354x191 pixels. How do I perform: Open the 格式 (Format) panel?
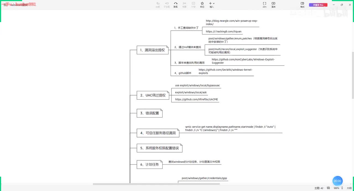(302, 5)
